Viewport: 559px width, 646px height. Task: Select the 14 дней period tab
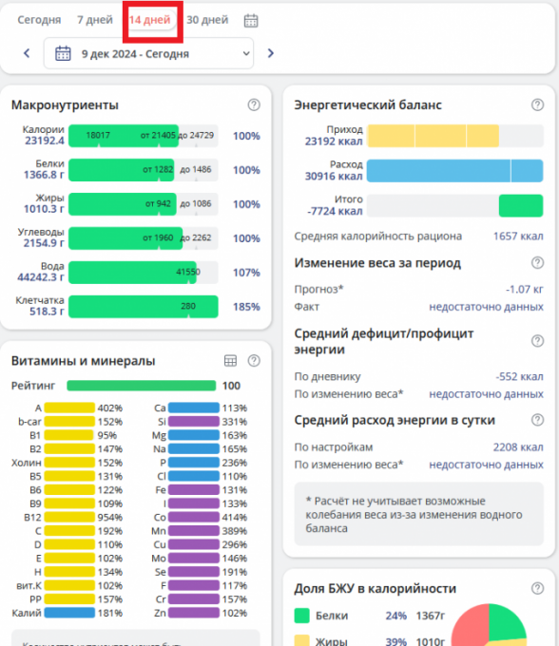tap(149, 20)
